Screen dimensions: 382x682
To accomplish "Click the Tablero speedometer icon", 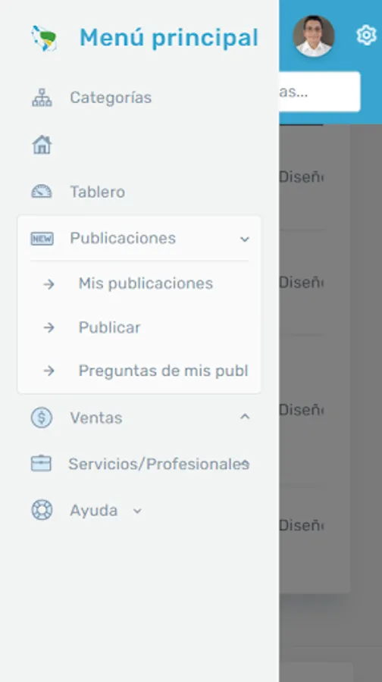I will click(x=42, y=192).
